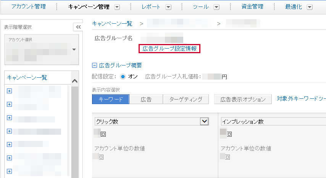Image resolution: width=326 pixels, height=178 pixels.
Task: Collapse the 広告グループ概要 section
Action: tap(94, 65)
